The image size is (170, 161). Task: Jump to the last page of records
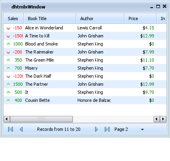107,129
